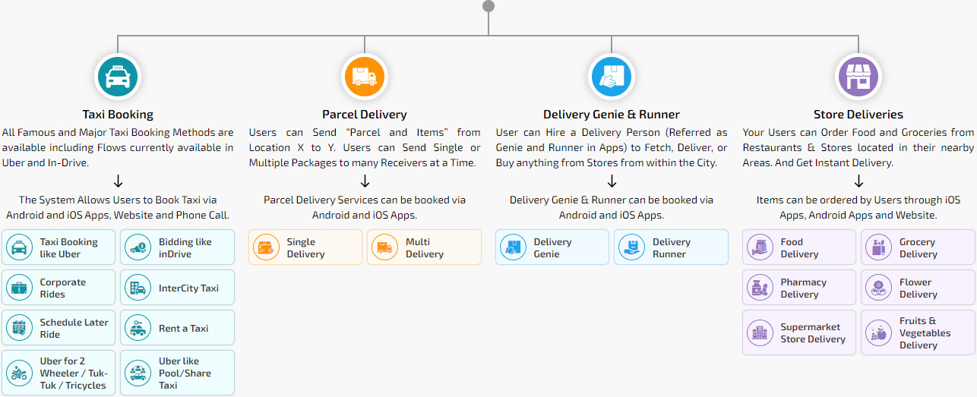Select the Multi Delivery card
The image size is (977, 397).
[x=424, y=247]
